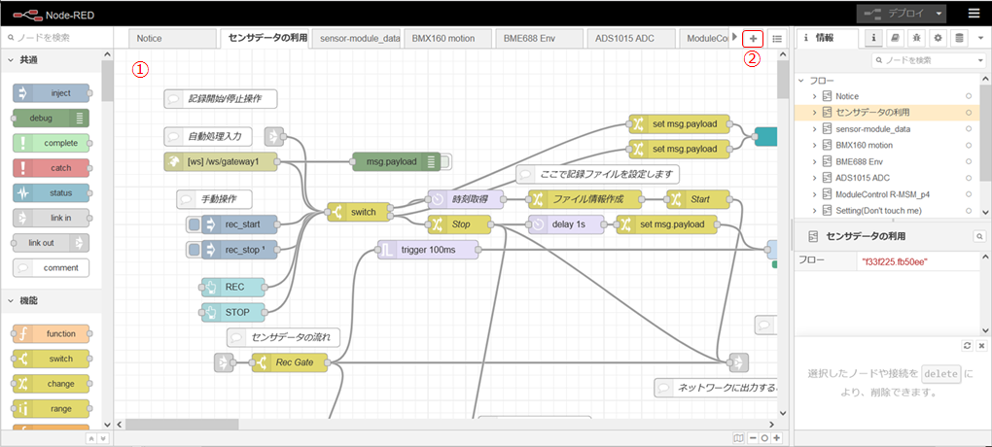This screenshot has width=992, height=447.
Task: Toggle the navigator map icon in footer
Action: (x=740, y=438)
